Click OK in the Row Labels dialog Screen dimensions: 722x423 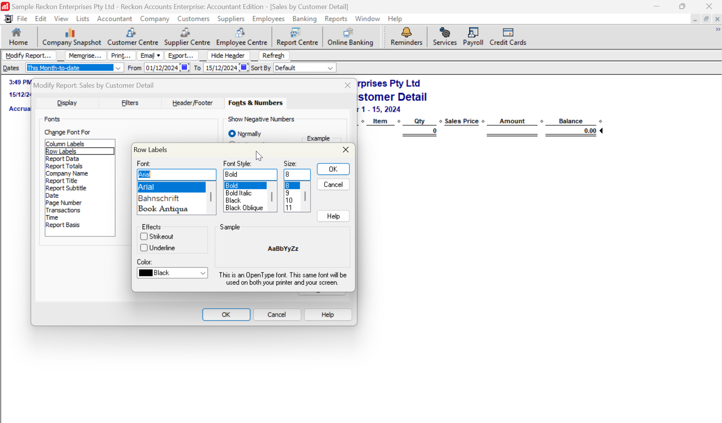(333, 169)
